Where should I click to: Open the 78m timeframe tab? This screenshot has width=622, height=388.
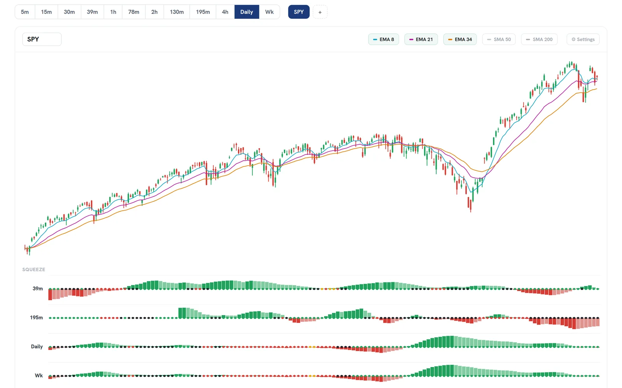click(134, 12)
